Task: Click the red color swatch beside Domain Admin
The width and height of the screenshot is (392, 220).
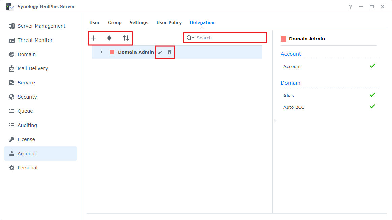Action: [x=112, y=52]
